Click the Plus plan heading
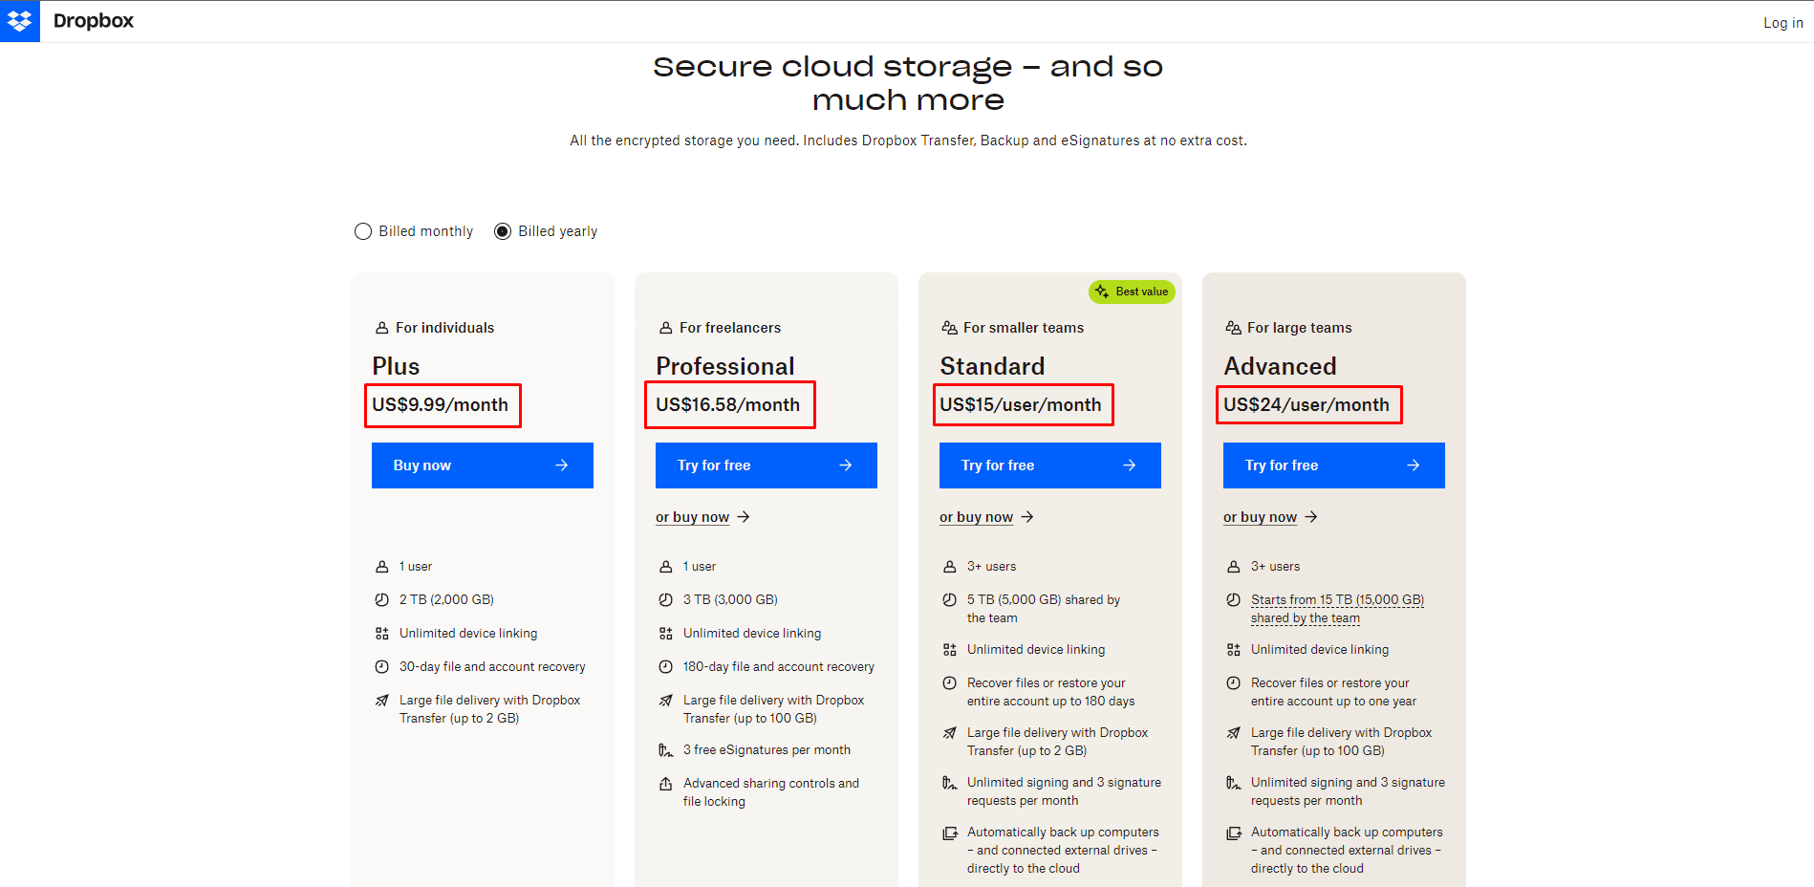Screen dimensions: 1814x887 [396, 366]
